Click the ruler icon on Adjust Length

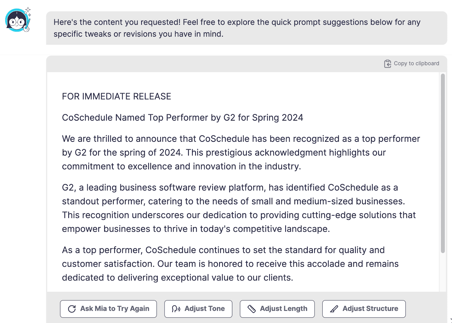pyautogui.click(x=251, y=309)
